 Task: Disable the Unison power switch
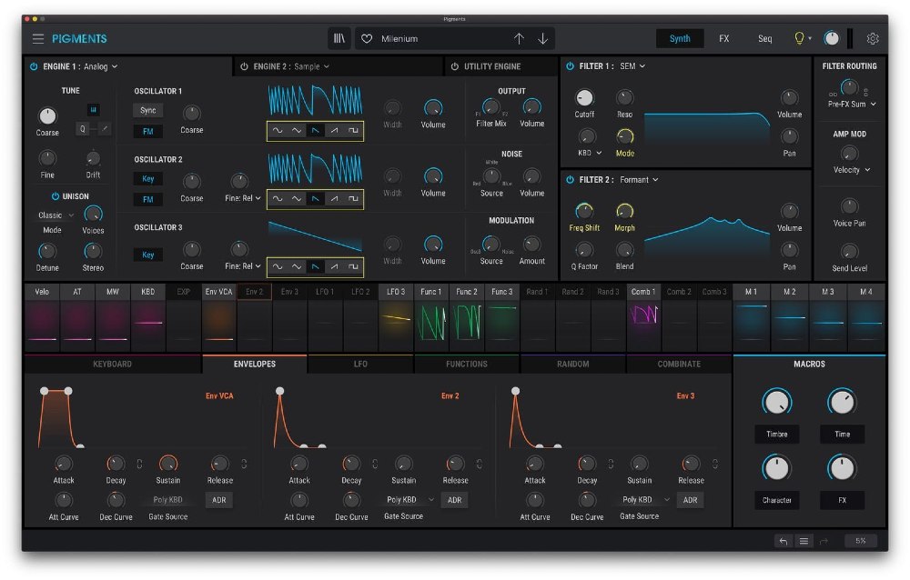55,196
